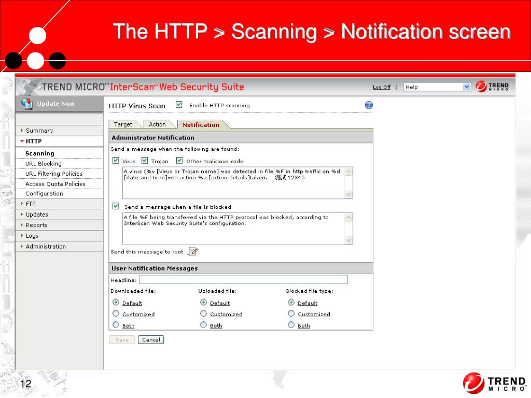Click the Log Off link
The height and width of the screenshot is (398, 531).
pyautogui.click(x=382, y=87)
